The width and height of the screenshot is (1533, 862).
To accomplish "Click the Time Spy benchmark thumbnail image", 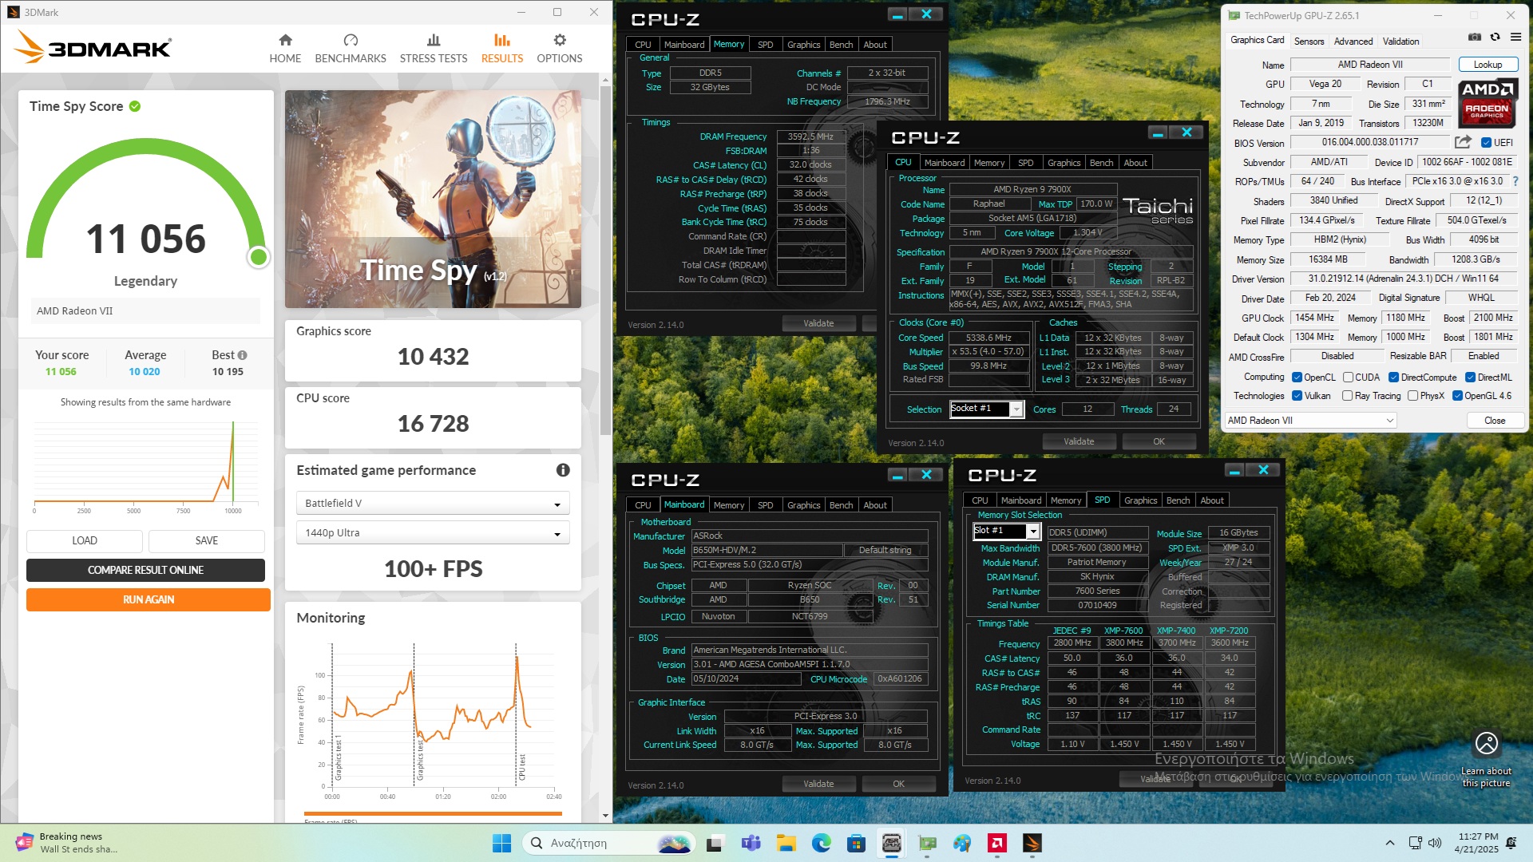I will click(x=433, y=199).
